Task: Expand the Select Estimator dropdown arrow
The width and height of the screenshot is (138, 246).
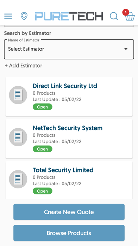Action: [x=126, y=49]
